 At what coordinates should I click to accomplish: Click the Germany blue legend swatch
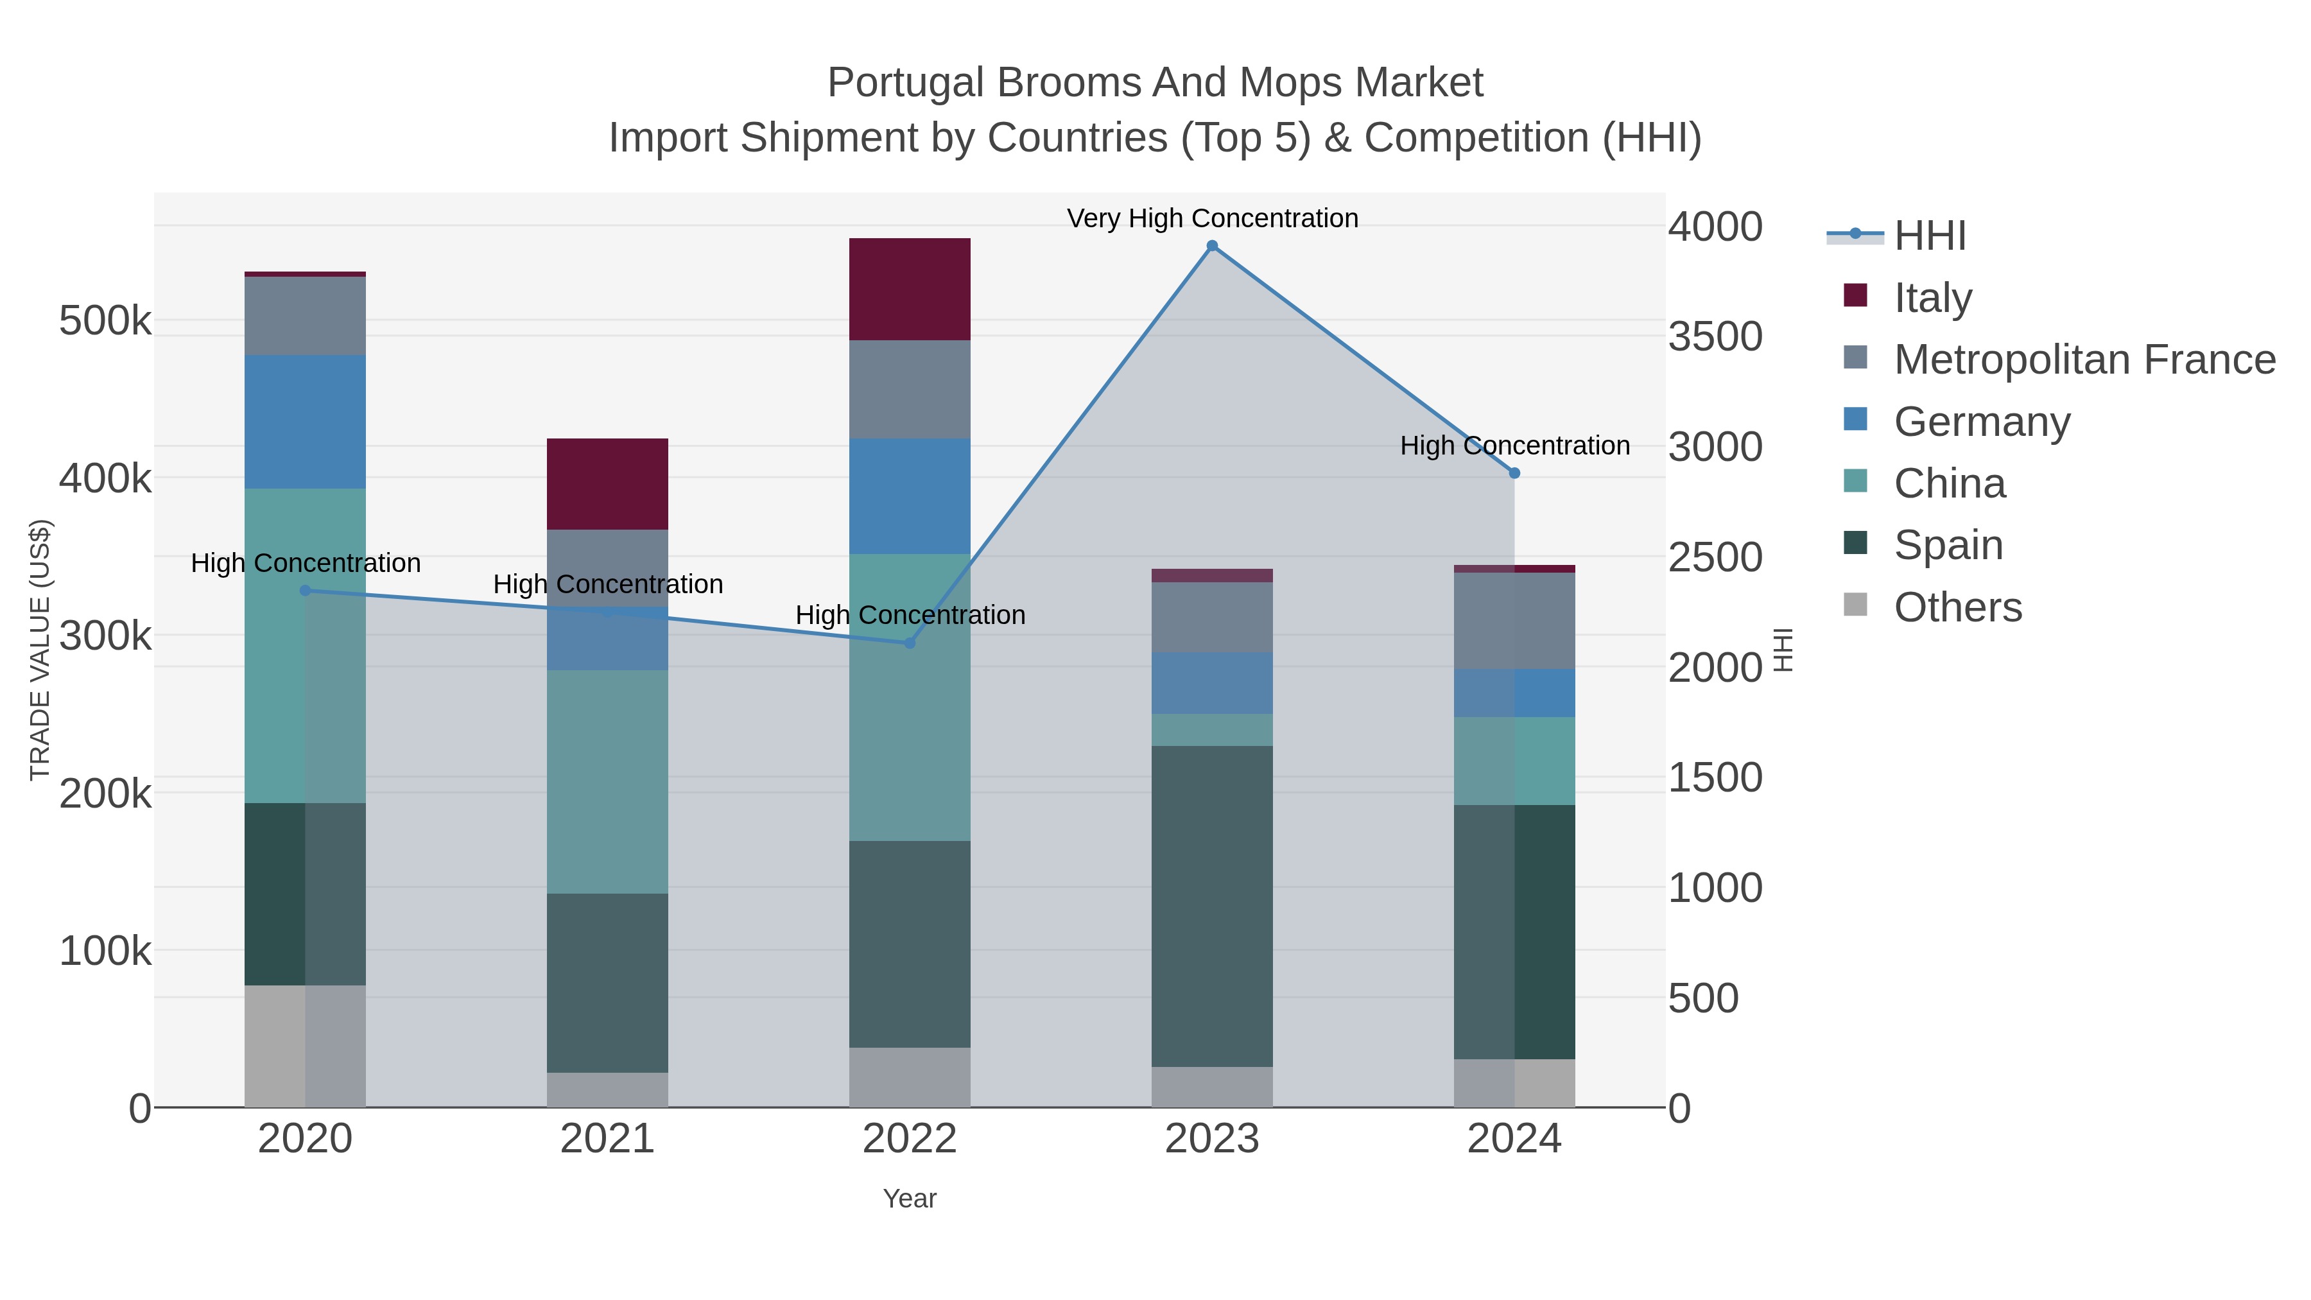click(x=1855, y=419)
